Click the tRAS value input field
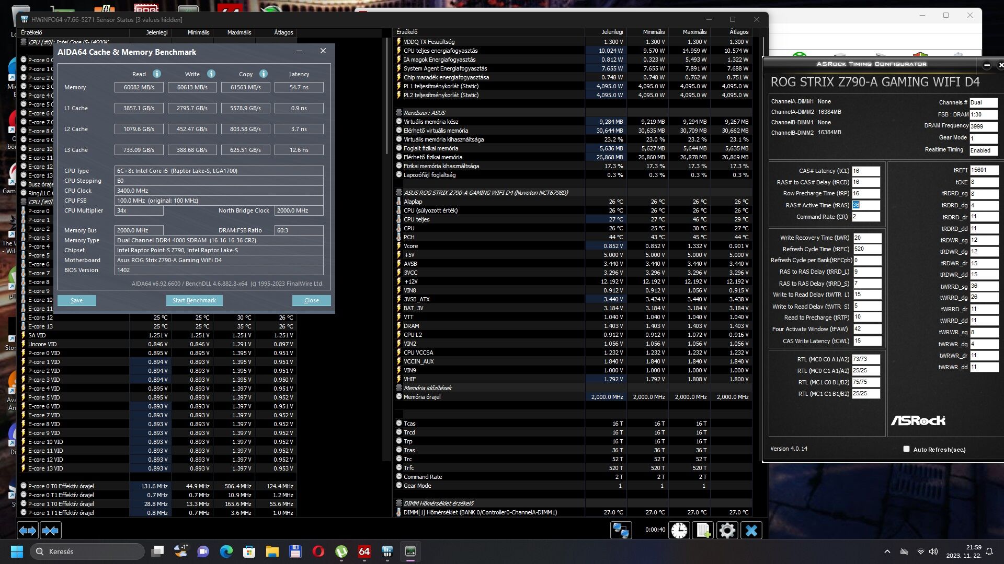The image size is (1004, 564). (x=865, y=205)
